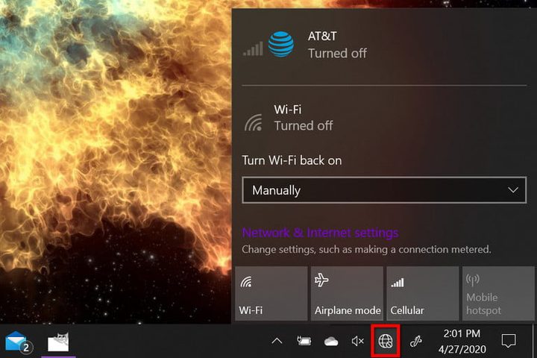Toggle the Wi-Fi quick action tile

271,294
